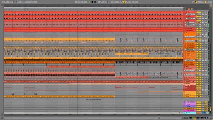
Task: Jump to the Break Down locator marker
Action: pyautogui.click(x=119, y=9)
